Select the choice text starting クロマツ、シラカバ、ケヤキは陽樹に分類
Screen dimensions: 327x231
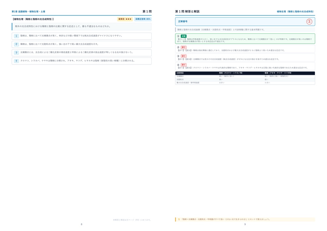click(78, 61)
